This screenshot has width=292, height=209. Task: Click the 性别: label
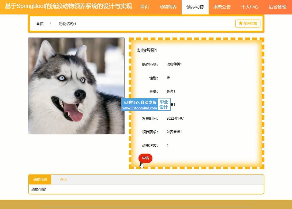tap(154, 78)
